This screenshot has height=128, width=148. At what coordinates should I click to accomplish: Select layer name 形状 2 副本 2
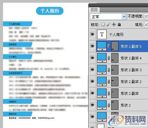131,82
